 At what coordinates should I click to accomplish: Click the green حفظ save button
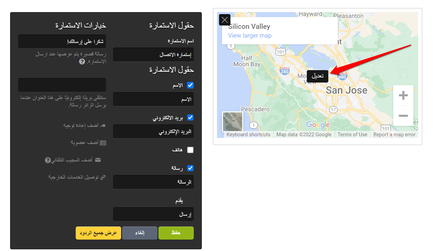click(x=176, y=233)
